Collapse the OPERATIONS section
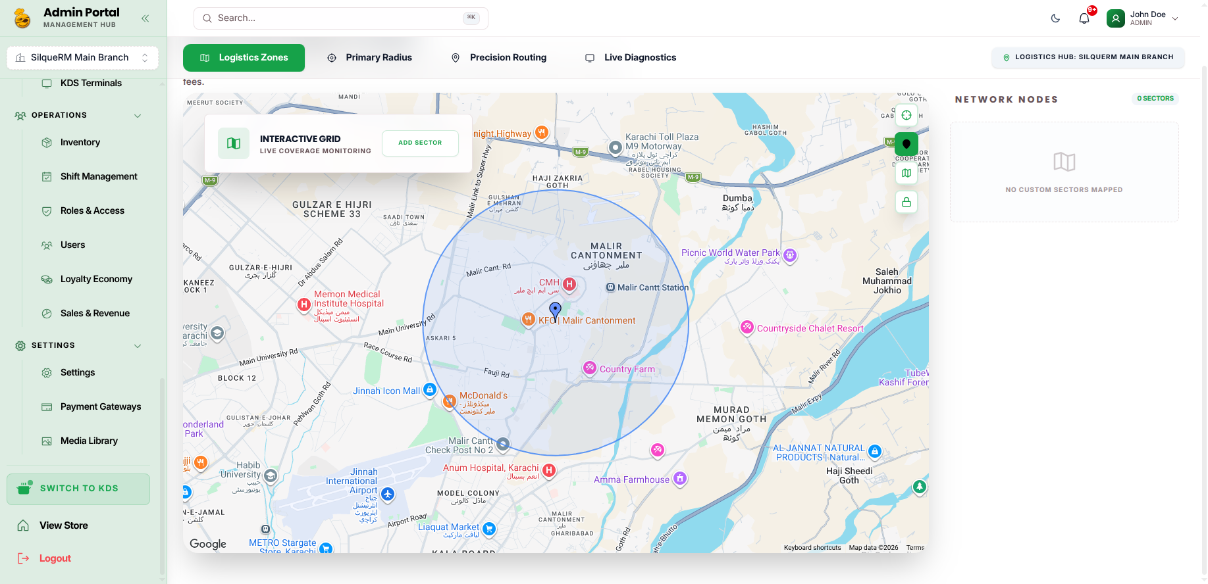 click(x=138, y=116)
